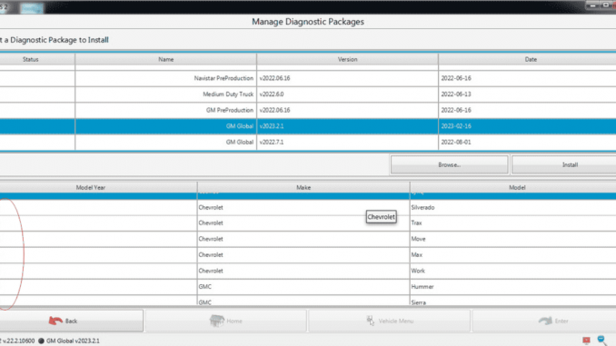Click the Back button
The image size is (616, 346).
(x=71, y=321)
